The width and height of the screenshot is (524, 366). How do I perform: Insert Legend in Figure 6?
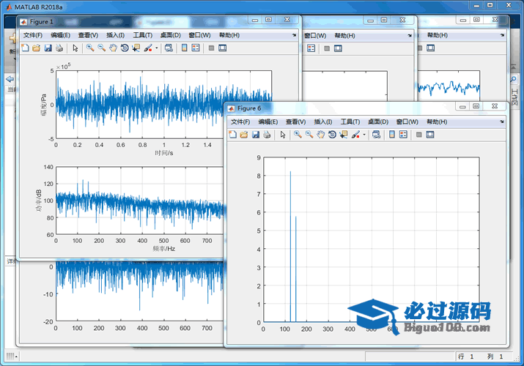[x=403, y=135]
